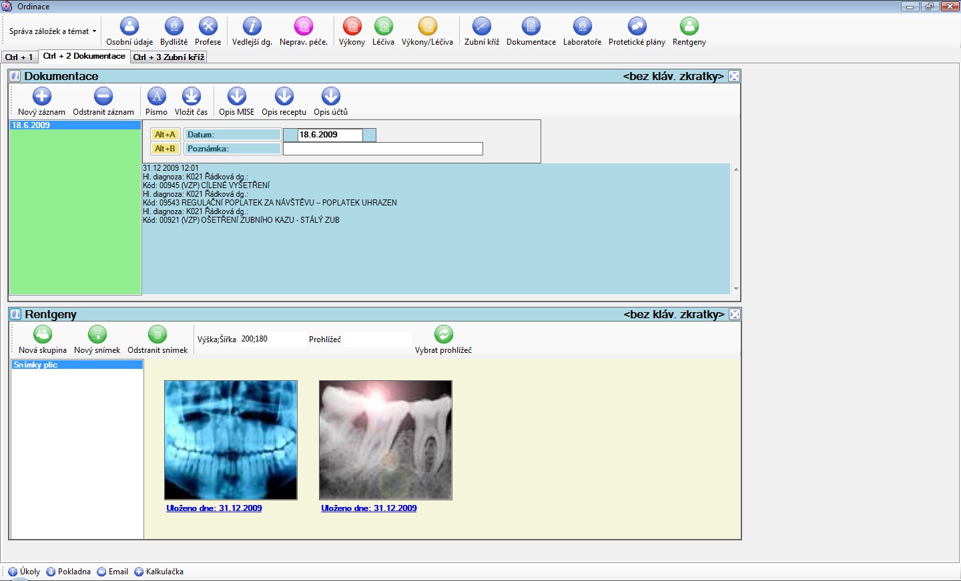Click the Poznámka input field
The height and width of the screenshot is (581, 961).
[383, 149]
